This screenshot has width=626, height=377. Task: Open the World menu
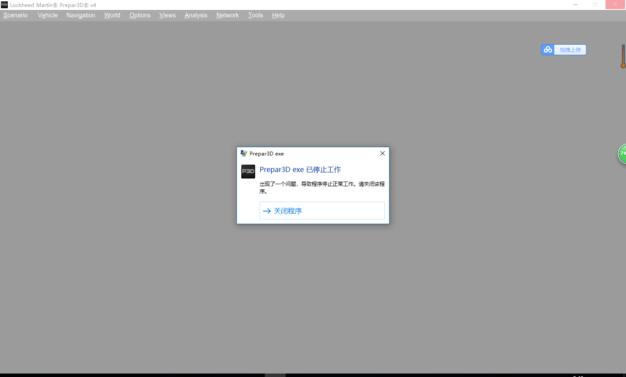112,15
